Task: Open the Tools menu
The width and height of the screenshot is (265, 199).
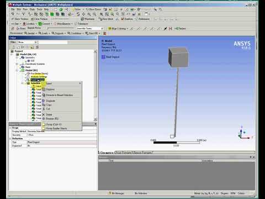Action: (40, 9)
